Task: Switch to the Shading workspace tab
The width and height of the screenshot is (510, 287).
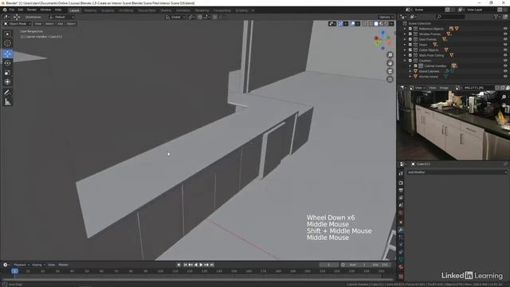Action: (166, 10)
